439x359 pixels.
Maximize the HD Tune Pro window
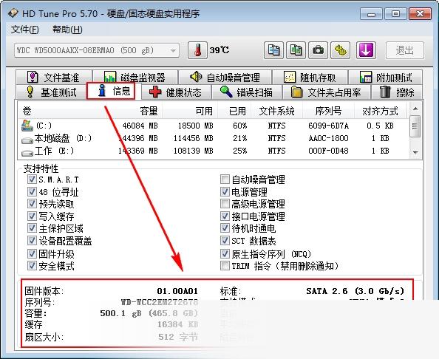tap(395, 14)
